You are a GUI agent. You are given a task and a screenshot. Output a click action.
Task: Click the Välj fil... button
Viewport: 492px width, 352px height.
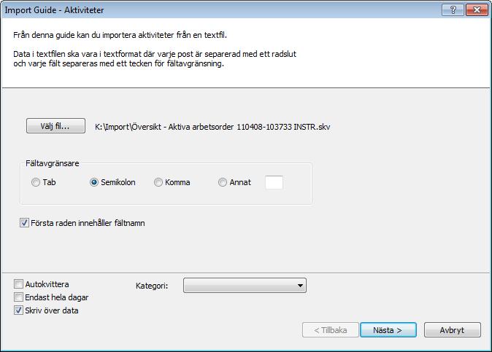coord(55,126)
